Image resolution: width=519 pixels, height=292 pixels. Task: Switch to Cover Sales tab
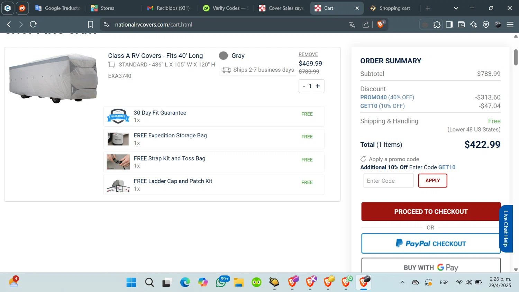[x=281, y=8]
